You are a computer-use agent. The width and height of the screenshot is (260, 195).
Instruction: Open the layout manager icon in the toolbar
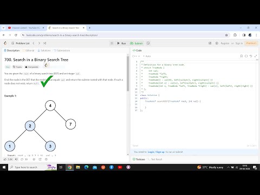210,43
